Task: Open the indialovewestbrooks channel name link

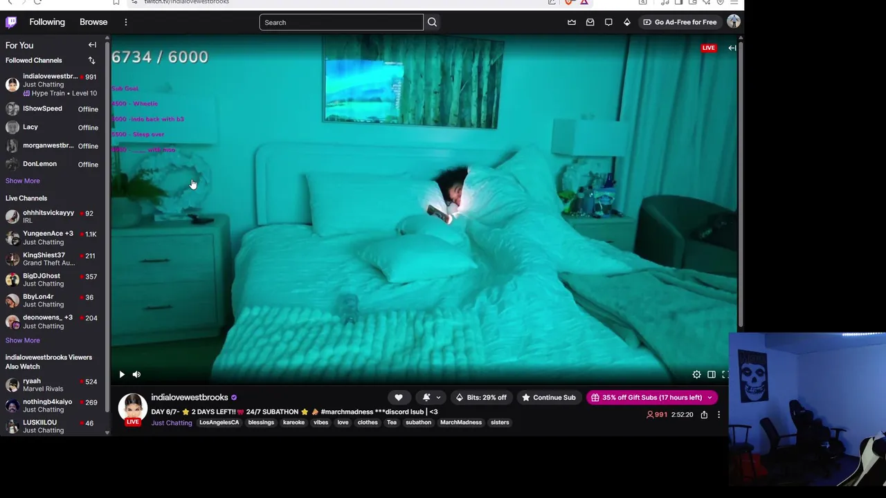Action: tap(190, 397)
